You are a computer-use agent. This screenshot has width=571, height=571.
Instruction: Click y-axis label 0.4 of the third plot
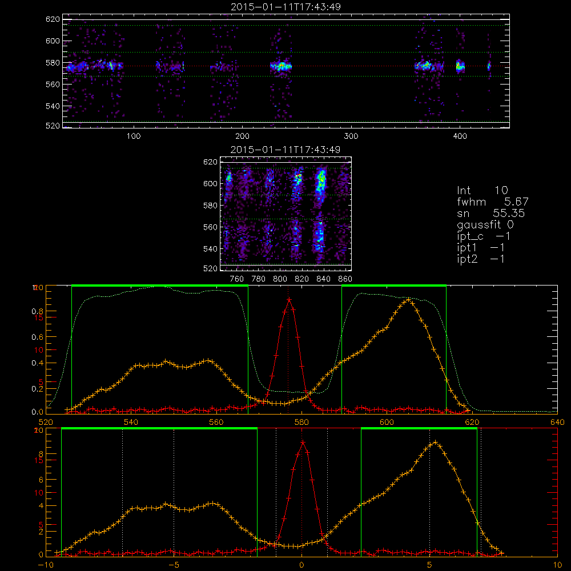click(x=37, y=363)
